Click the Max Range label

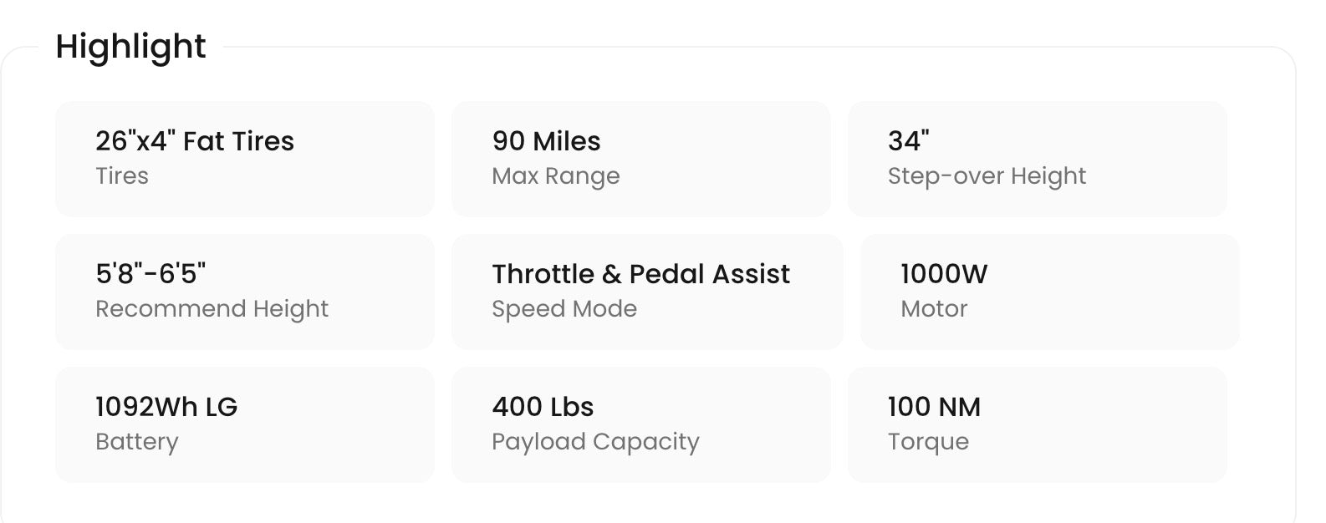pyautogui.click(x=556, y=176)
